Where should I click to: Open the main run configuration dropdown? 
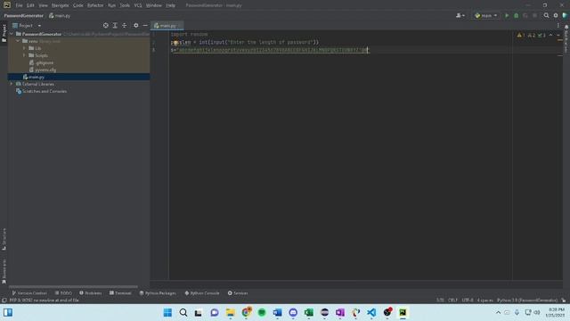tap(486, 16)
